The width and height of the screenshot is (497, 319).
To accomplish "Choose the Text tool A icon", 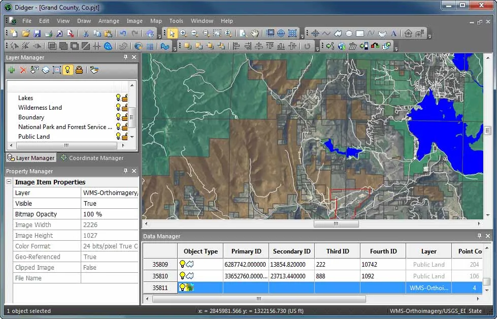I will 393,34.
